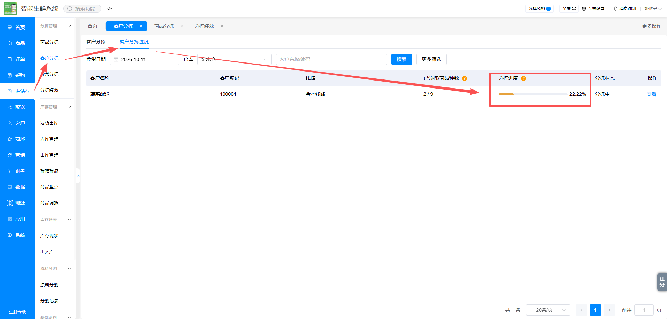Open 配送 section in left navigation
667x319 pixels.
coord(17,107)
